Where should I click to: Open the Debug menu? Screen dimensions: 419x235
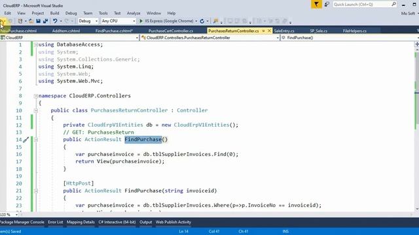point(71,13)
